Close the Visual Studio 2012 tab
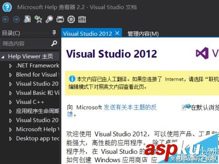The image size is (219, 164). point(117,33)
